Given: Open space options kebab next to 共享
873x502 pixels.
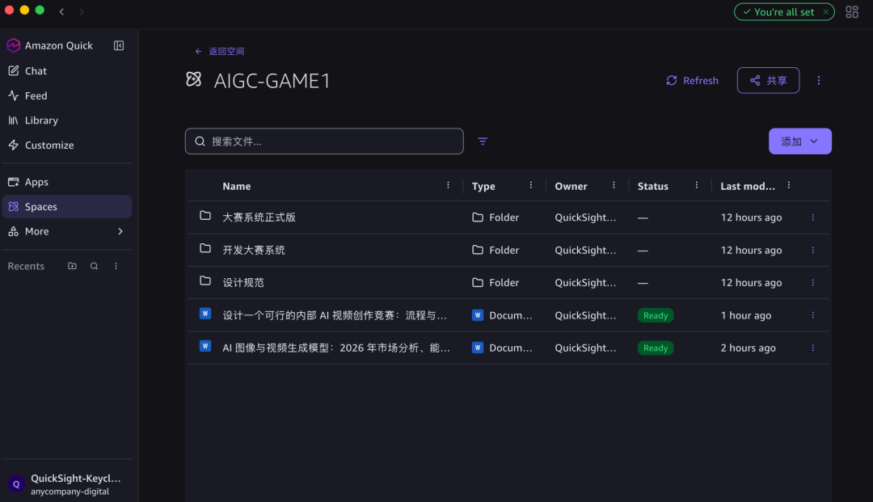Looking at the screenshot, I should point(818,81).
